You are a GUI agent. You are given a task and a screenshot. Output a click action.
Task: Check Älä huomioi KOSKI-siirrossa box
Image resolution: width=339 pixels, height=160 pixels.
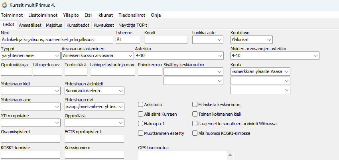tap(195, 133)
